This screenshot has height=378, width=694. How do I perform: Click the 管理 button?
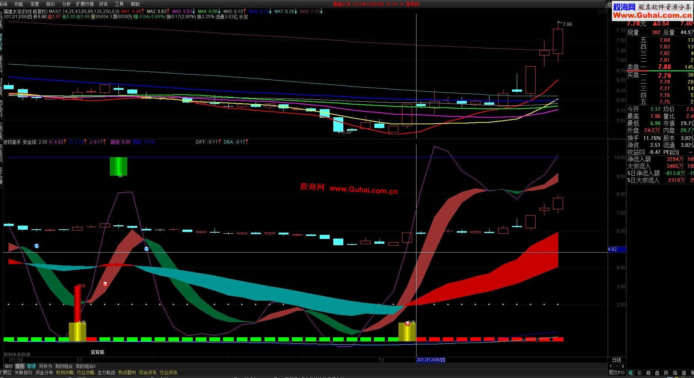click(31, 366)
